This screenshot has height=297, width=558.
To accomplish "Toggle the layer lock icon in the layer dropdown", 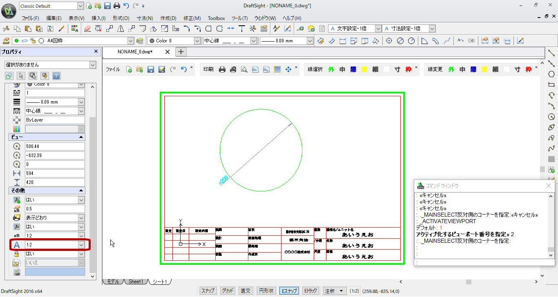I will coord(33,41).
